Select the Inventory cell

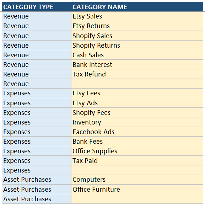[137, 122]
